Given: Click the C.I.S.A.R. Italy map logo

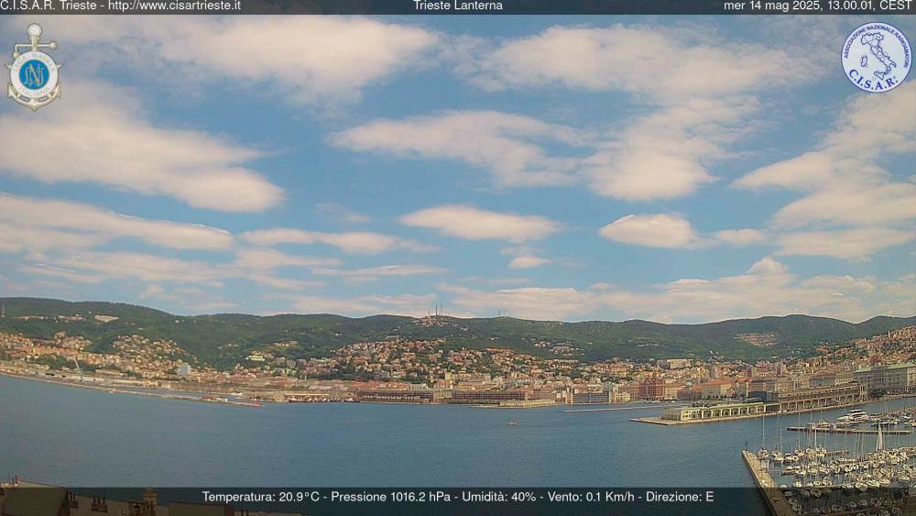Looking at the screenshot, I should (x=876, y=58).
